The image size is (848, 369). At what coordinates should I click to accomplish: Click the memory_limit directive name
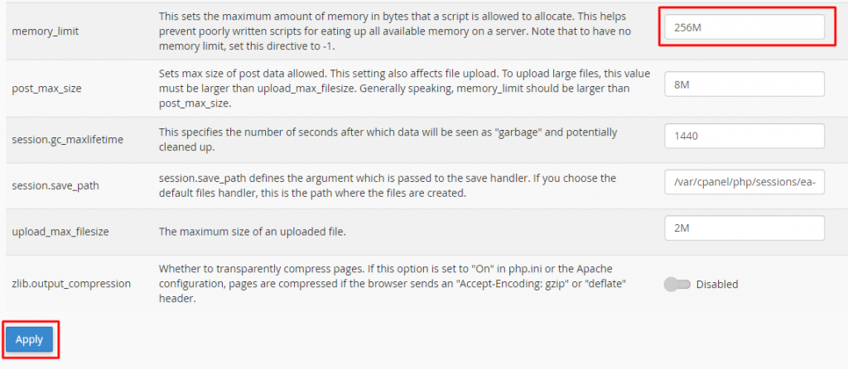point(45,31)
